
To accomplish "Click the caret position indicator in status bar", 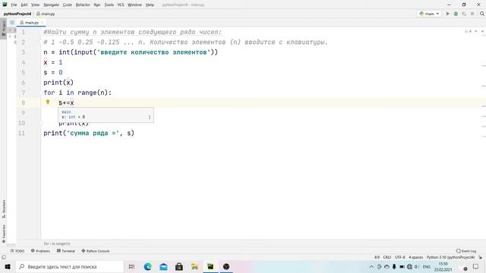I will coord(377,257).
